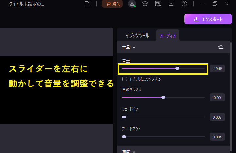Reset the 音量 section settings

coord(221,47)
